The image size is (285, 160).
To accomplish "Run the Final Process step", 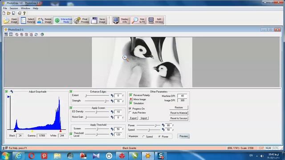I will tap(81, 20).
